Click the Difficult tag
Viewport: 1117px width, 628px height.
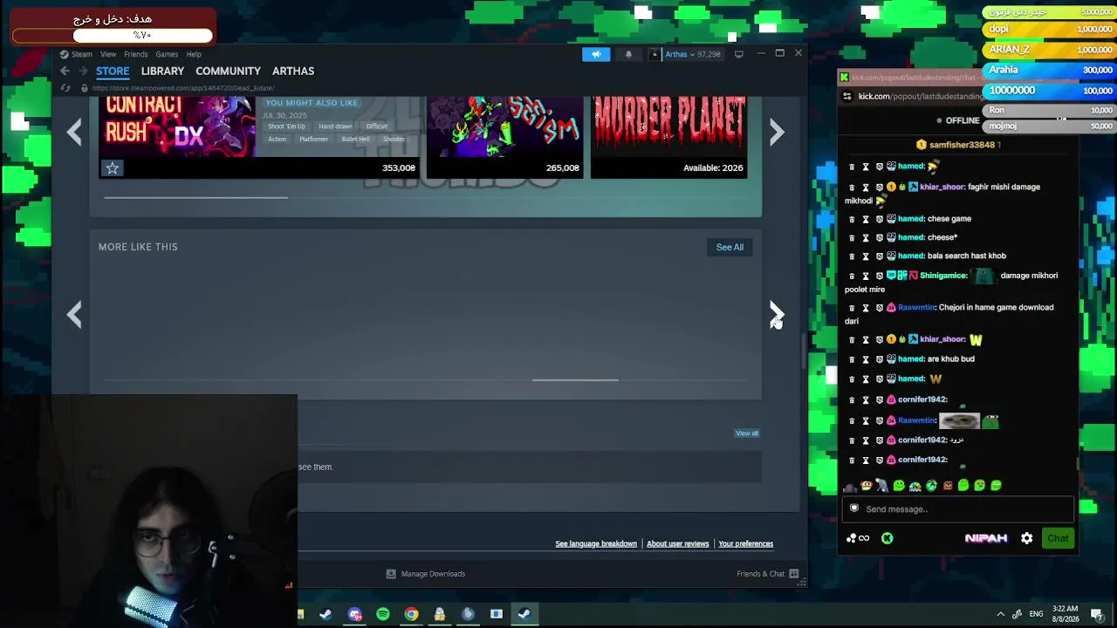(377, 126)
